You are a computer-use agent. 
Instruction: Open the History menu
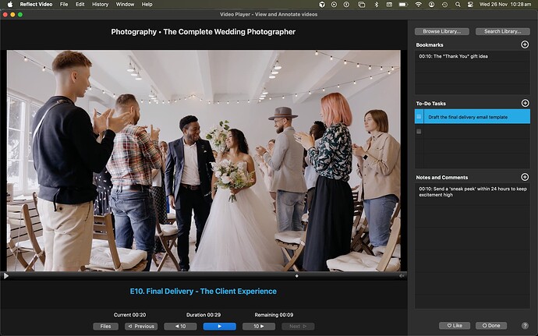(100, 5)
